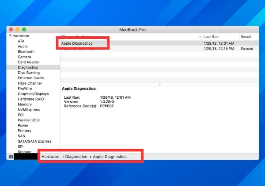Click the reference code PPP007
The height and width of the screenshot is (186, 265).
(x=107, y=106)
